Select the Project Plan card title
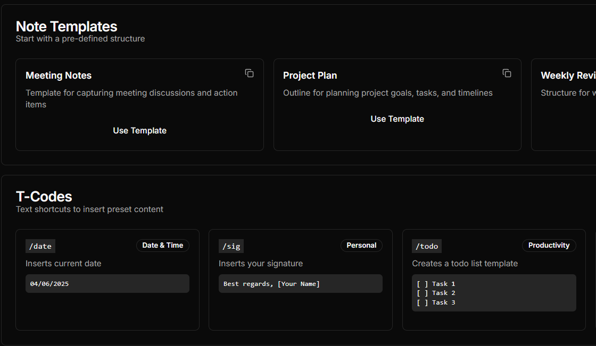Screen dimensions: 596x346 [310, 75]
